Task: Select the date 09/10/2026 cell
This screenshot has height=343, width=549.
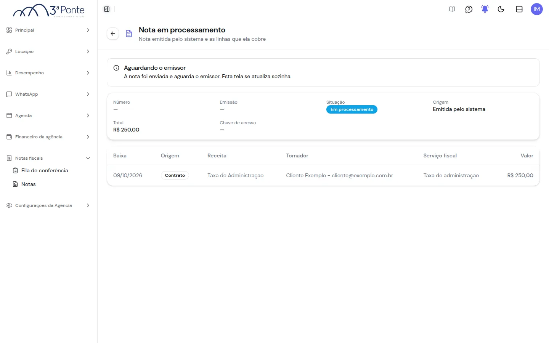Action: tap(128, 175)
